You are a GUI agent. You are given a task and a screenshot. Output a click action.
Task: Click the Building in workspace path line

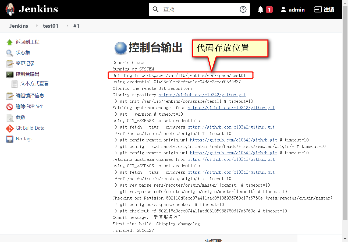tap(179, 76)
